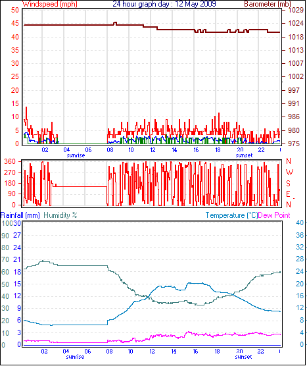Click the 28 value on temperature axis
Image resolution: width=307 pixels, height=368 pixels.
(300, 259)
